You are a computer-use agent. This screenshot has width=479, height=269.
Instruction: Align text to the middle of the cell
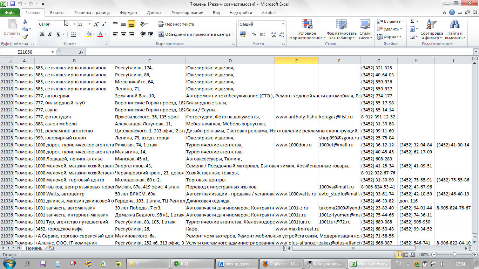(123, 24)
